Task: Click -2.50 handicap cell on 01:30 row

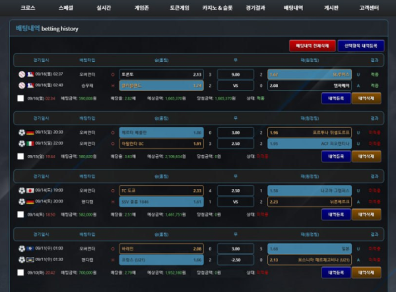Action: pos(236,260)
